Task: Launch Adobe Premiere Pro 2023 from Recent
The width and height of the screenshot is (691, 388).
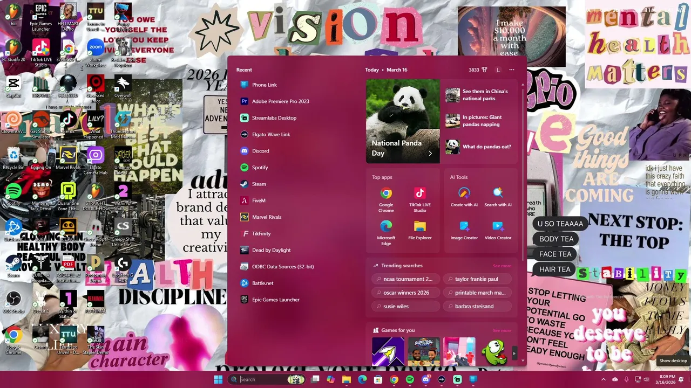Action: (294, 101)
